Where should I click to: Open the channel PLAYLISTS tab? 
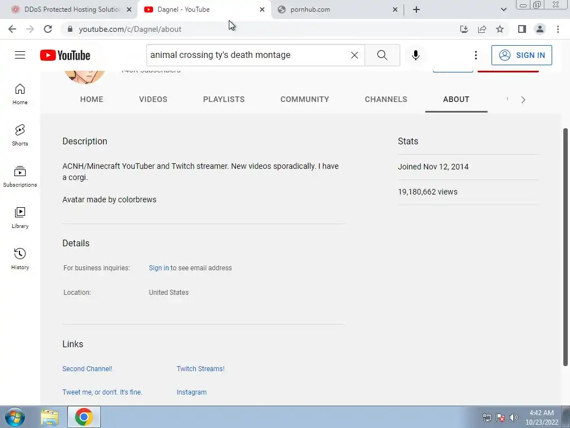point(224,99)
